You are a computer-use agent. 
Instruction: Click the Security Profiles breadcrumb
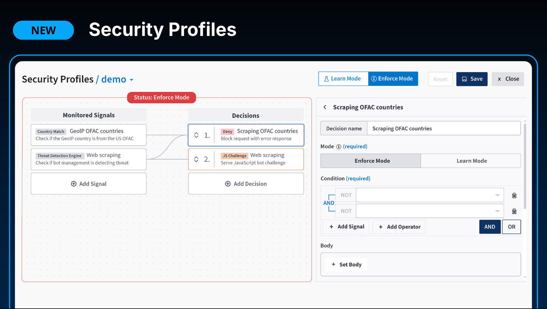(58, 79)
